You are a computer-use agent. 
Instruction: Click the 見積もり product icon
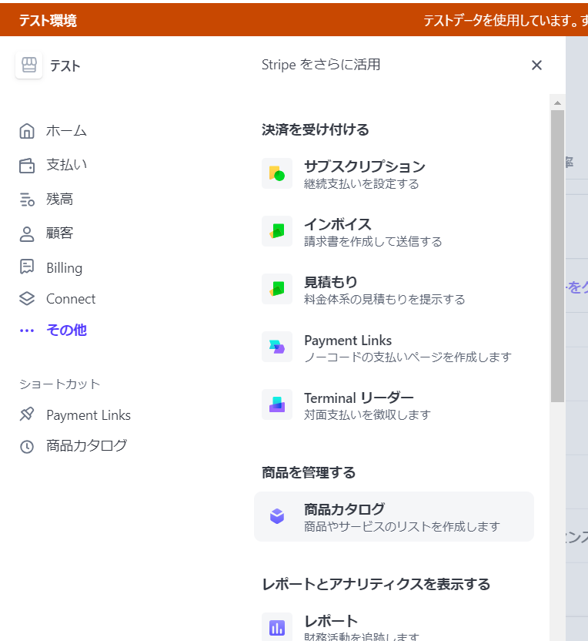(277, 289)
